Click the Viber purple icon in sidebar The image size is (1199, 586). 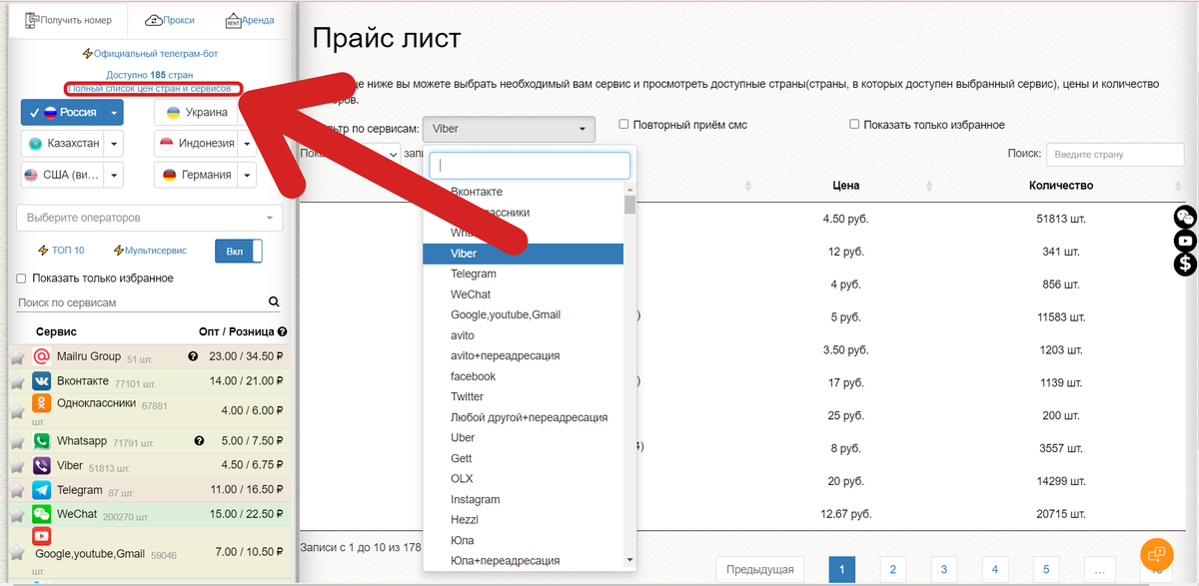click(x=41, y=465)
